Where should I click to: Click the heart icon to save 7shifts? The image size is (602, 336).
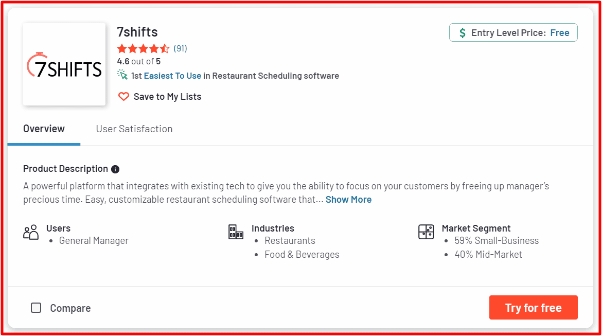tap(123, 96)
